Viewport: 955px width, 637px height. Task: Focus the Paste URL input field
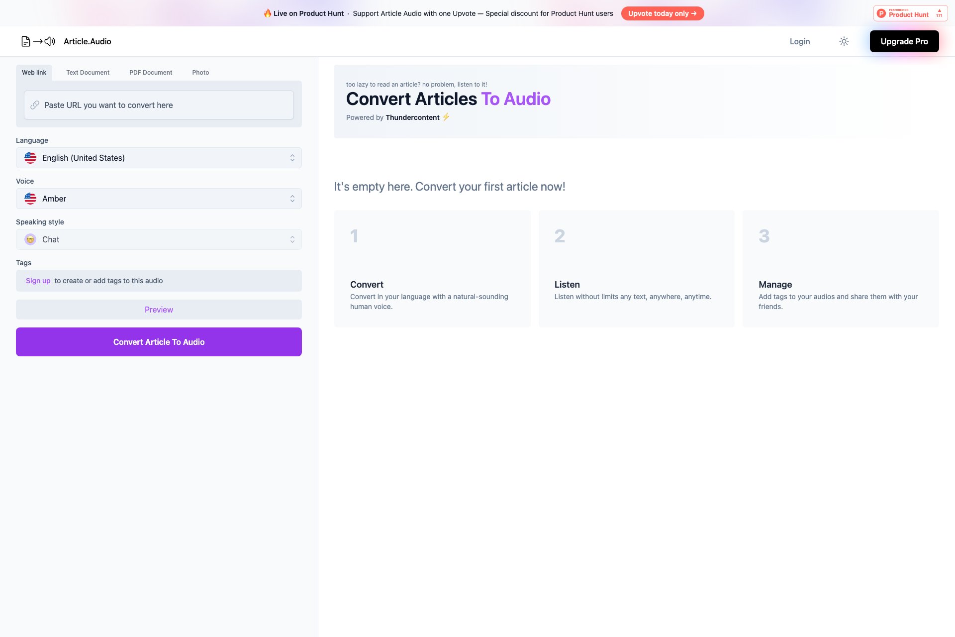pyautogui.click(x=164, y=105)
